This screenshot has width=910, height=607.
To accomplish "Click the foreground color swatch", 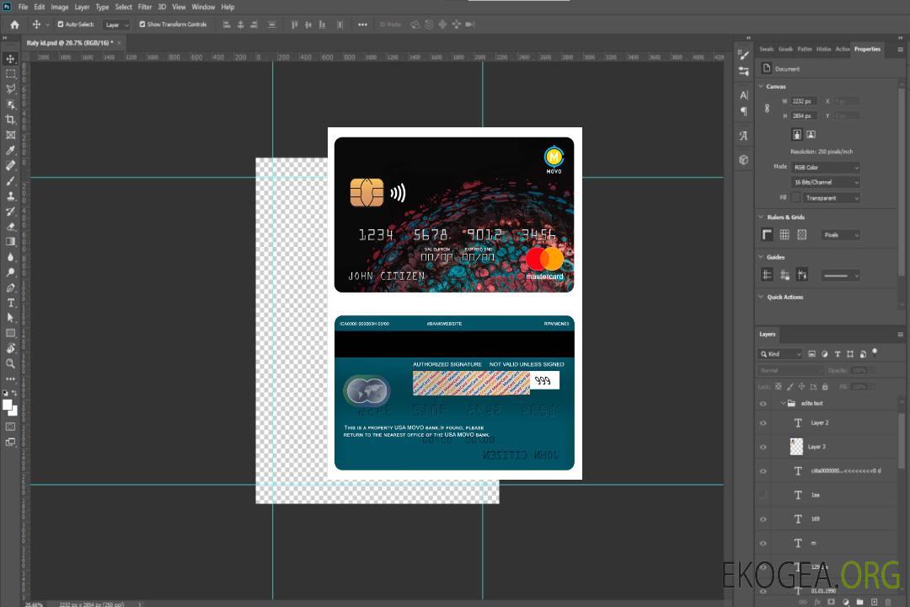I will click(x=8, y=406).
